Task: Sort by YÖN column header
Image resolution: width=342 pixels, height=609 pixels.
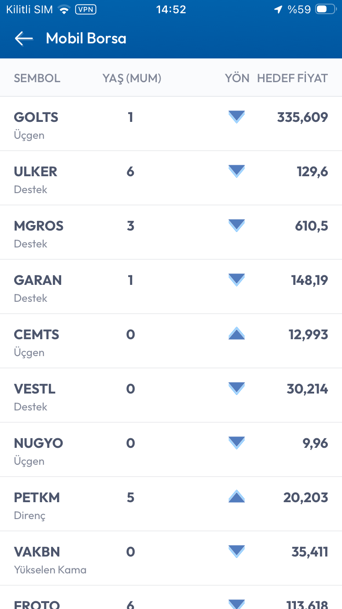Action: pyautogui.click(x=237, y=78)
